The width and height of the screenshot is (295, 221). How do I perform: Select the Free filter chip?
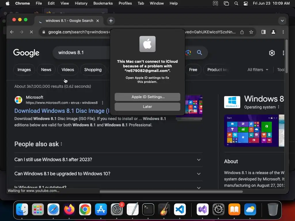(x=193, y=70)
